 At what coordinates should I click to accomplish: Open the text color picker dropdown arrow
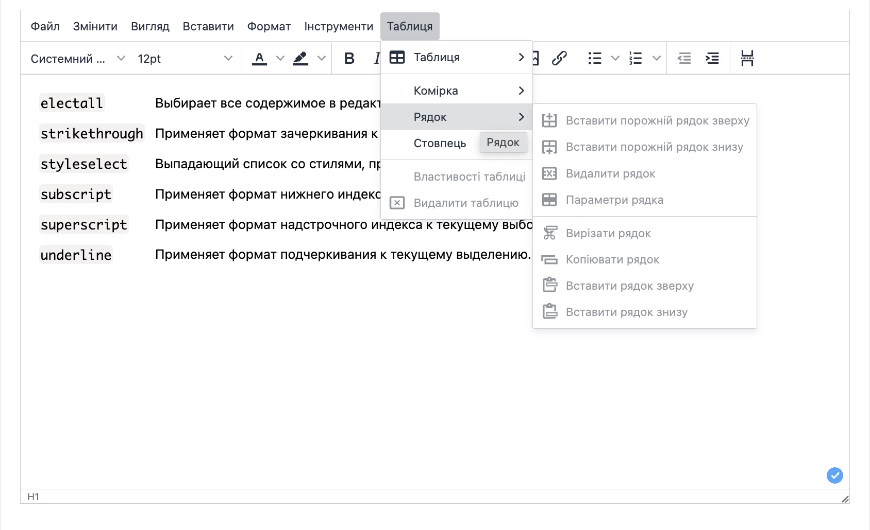280,58
